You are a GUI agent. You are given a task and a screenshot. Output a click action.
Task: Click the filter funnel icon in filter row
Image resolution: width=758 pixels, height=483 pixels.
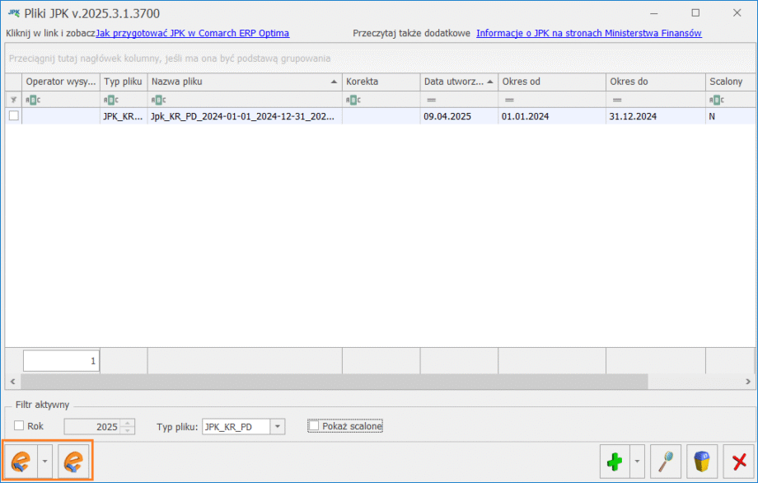pyautogui.click(x=13, y=100)
